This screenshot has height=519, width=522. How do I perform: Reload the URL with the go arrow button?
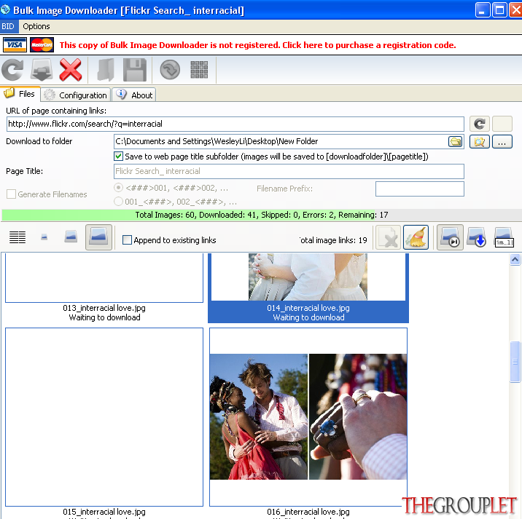coord(480,124)
